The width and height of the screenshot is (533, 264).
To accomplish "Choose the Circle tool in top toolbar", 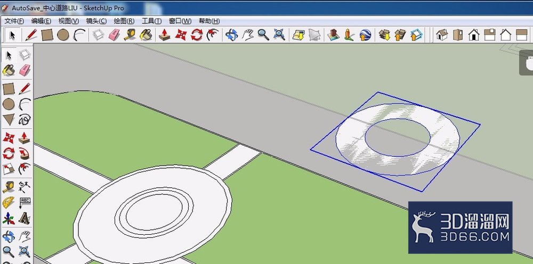I will 63,35.
